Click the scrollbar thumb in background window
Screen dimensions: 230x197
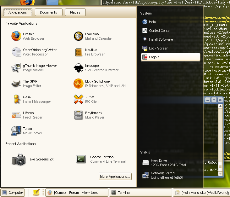click(220, 167)
